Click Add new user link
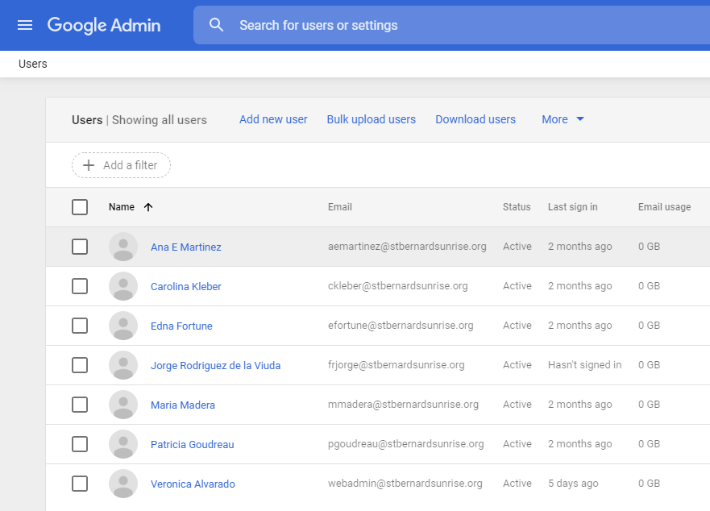Viewport: 710px width, 511px height. [273, 119]
